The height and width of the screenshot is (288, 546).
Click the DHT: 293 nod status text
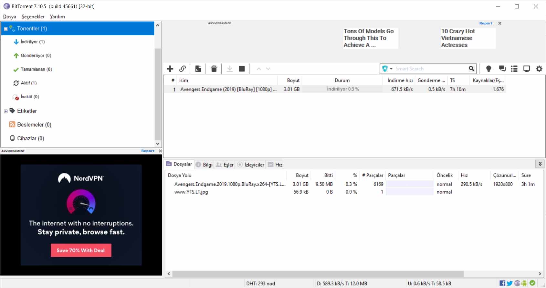[261, 283]
